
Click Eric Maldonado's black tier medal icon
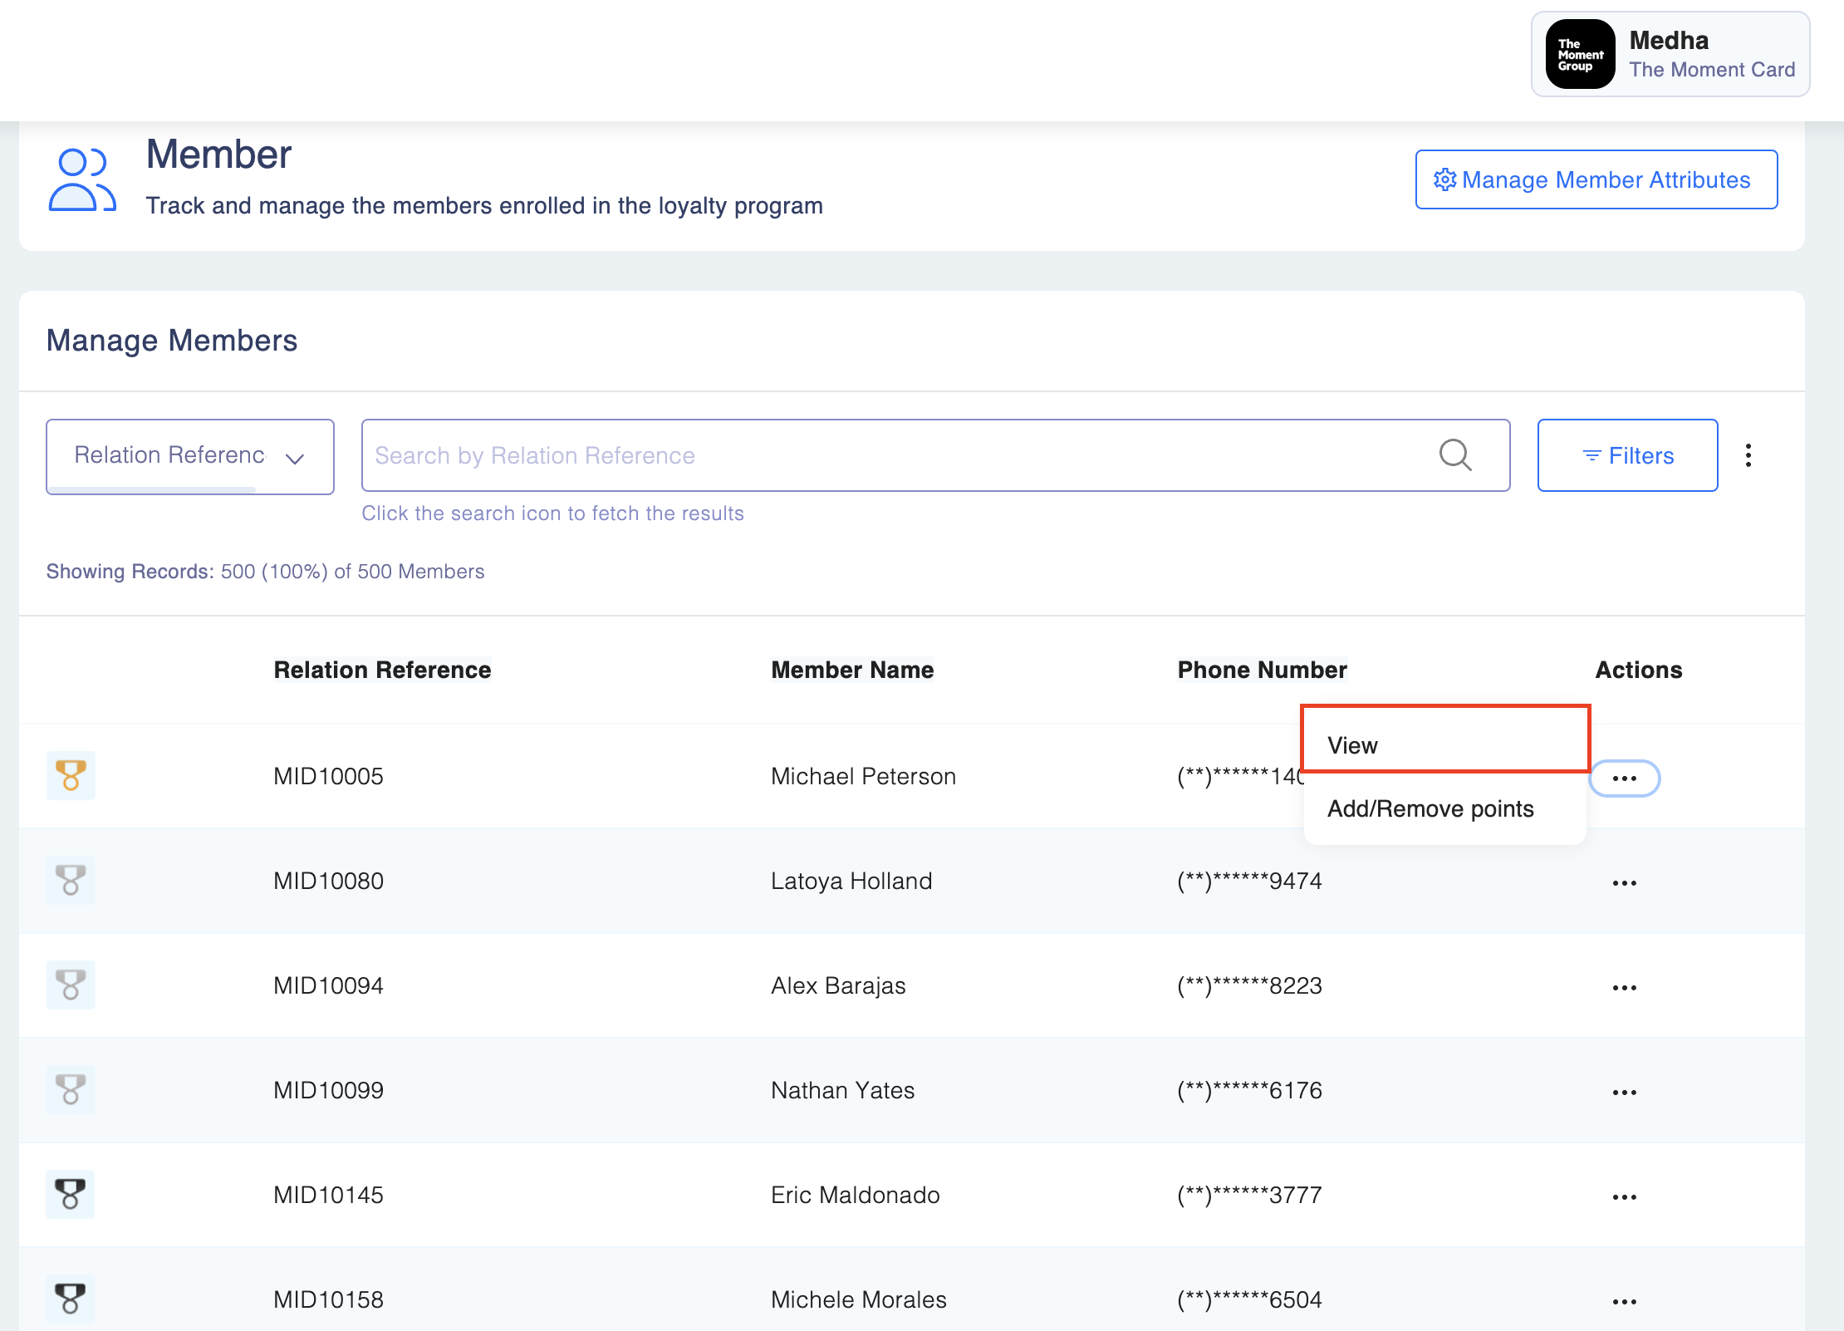tap(71, 1194)
